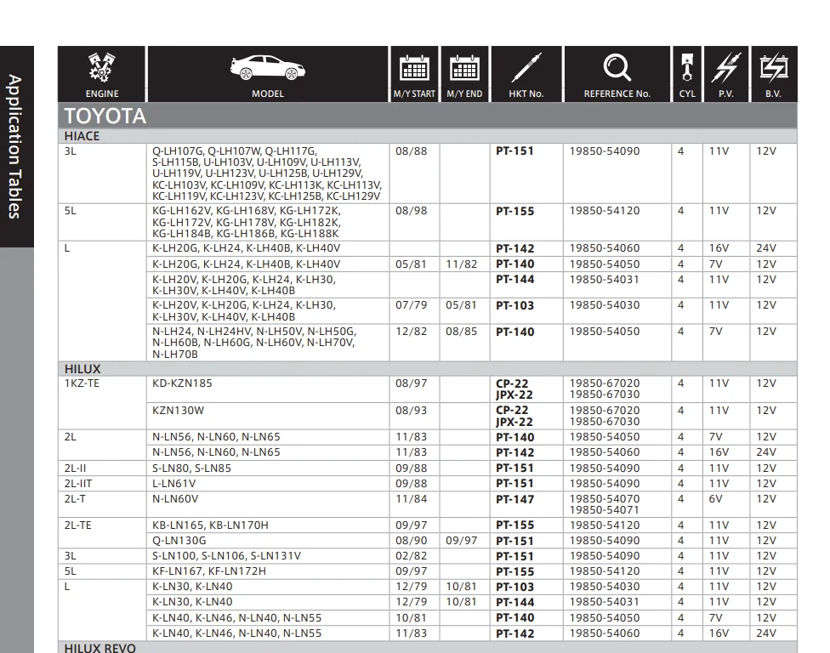Click PT-147 for N-LN60V
Screen dimensions: 830x653
tap(514, 499)
